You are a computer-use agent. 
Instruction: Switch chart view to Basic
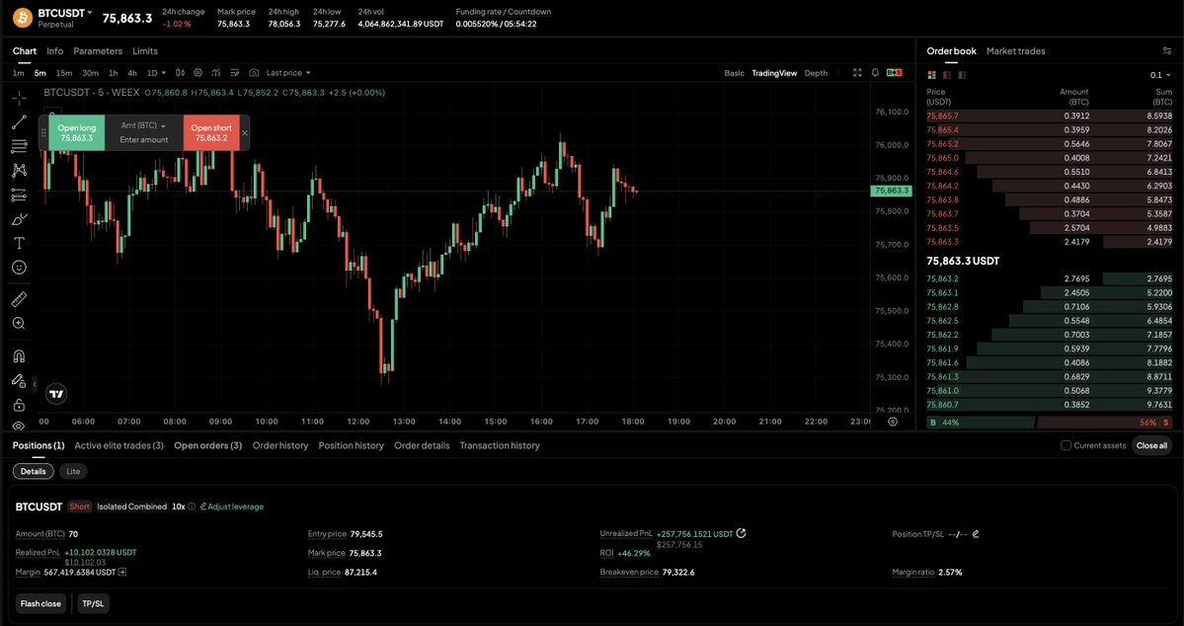pos(734,73)
